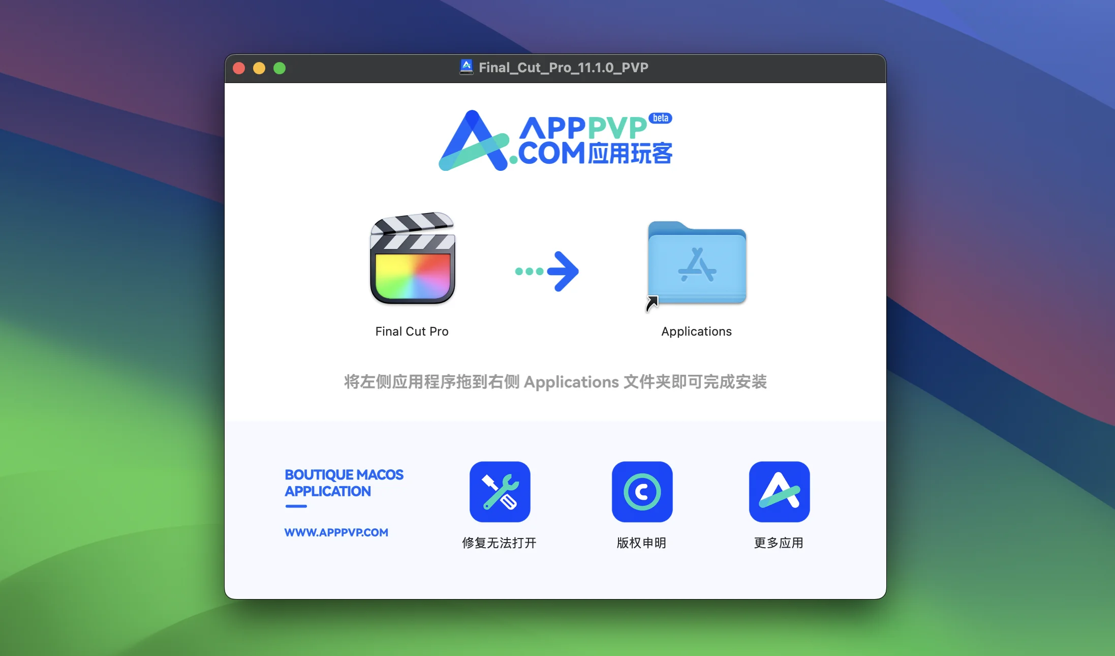The width and height of the screenshot is (1115, 656).
Task: Click the dotted blue arrow graphic
Action: (x=547, y=271)
